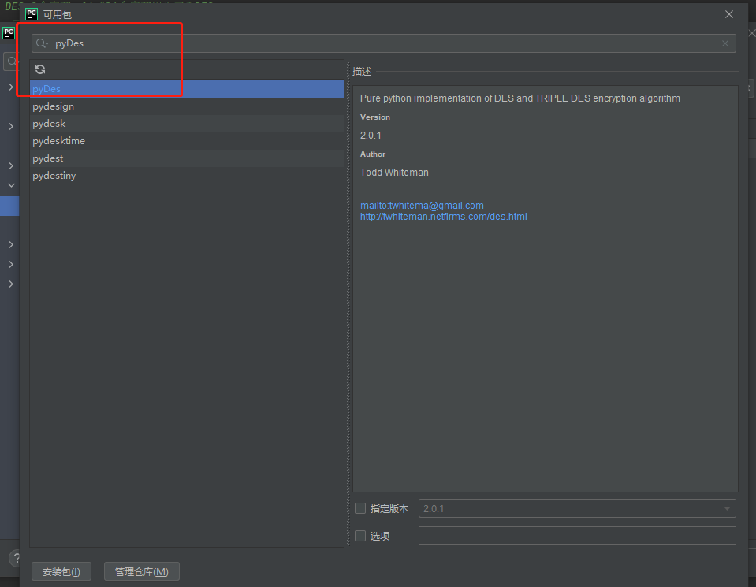This screenshot has width=756, height=587.
Task: Click the 管理仓库(M) button
Action: [x=142, y=571]
